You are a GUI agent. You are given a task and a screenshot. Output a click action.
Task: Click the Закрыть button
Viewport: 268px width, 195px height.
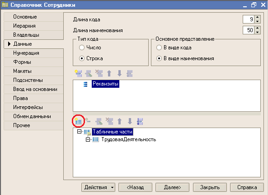[210, 187]
